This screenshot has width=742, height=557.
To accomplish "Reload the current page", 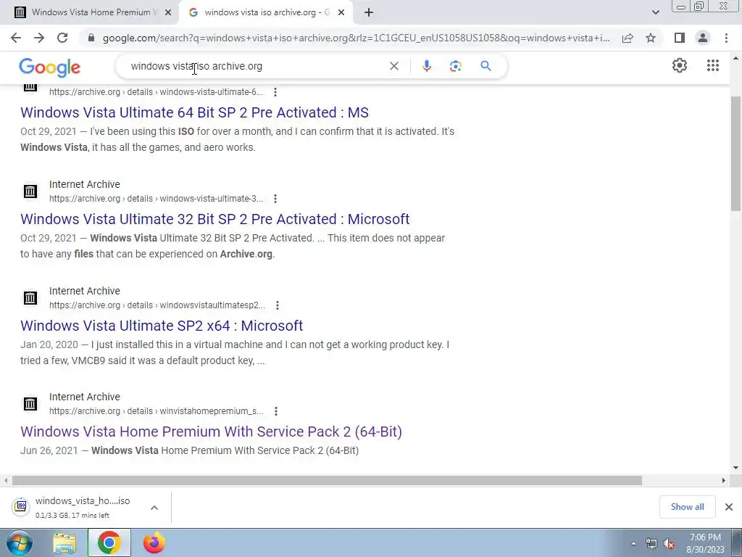I will click(62, 38).
